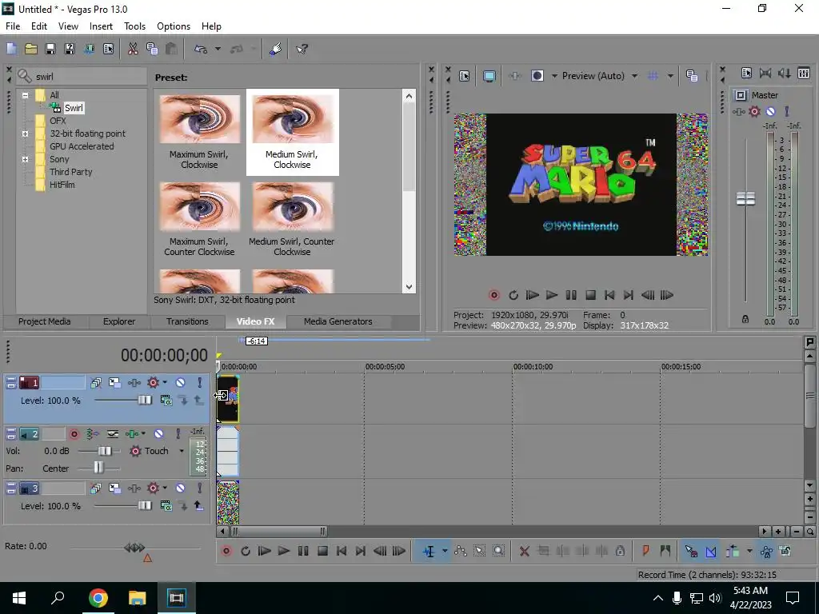
Task: Save project via floppy disk icon
Action: (50, 49)
